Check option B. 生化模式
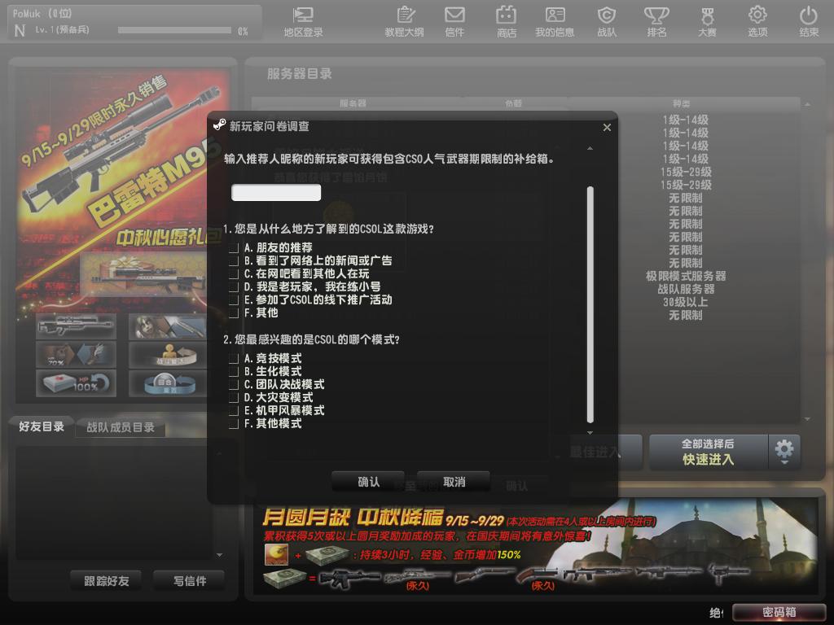Viewport: 834px width, 625px height. click(233, 371)
